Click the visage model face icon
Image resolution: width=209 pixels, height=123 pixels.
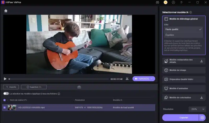point(166,70)
